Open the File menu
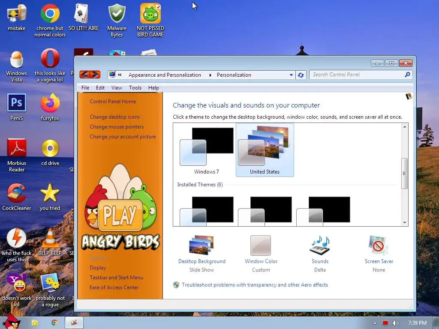This screenshot has height=329, width=439. [85, 88]
